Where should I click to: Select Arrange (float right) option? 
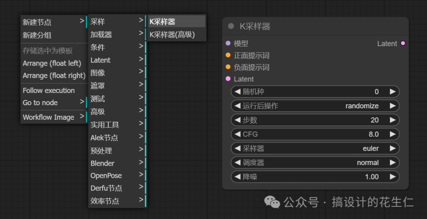point(54,76)
